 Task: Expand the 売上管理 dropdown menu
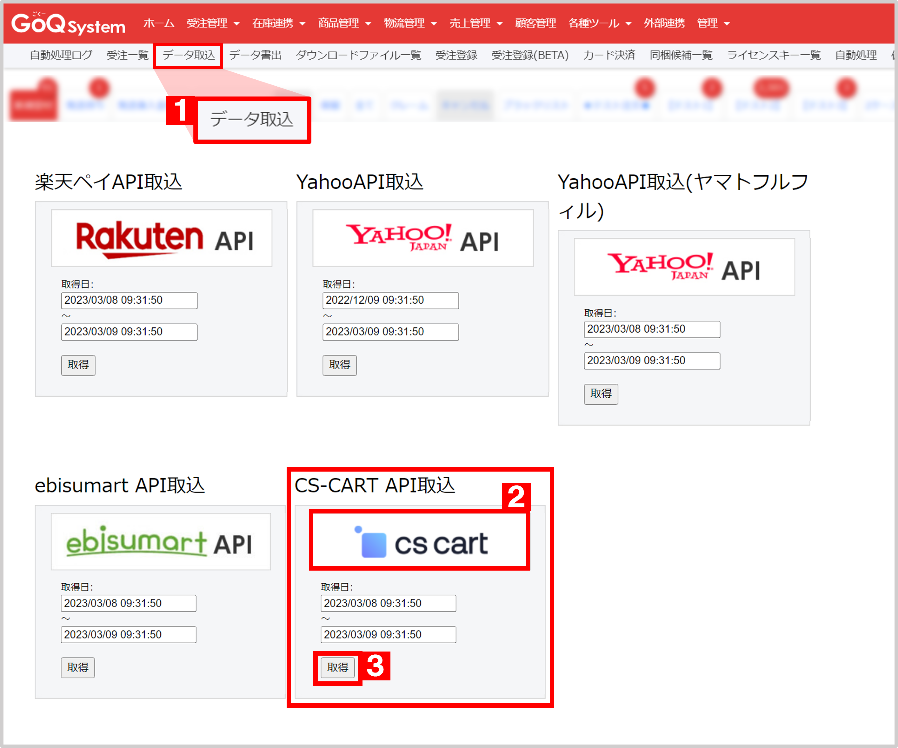(476, 23)
